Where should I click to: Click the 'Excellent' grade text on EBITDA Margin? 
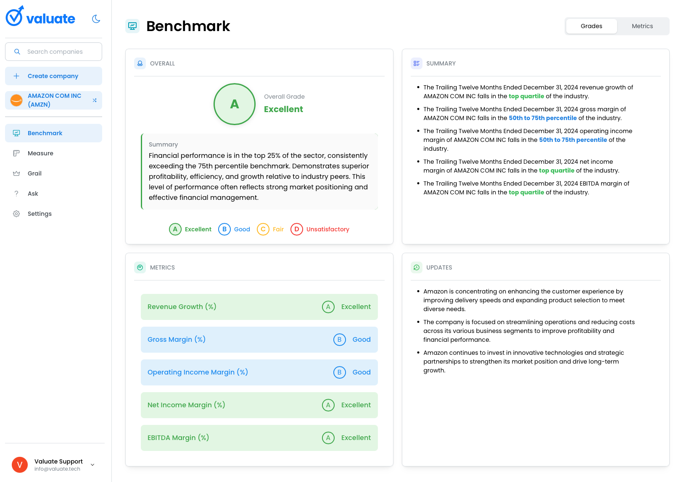pos(356,438)
